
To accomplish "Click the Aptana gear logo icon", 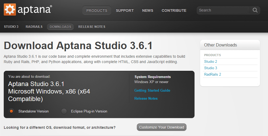I will (10, 10).
